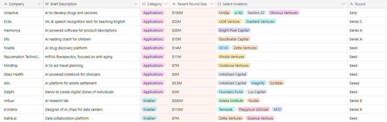Select the Inceptive company cell
The image size is (387, 122).
(22, 13)
